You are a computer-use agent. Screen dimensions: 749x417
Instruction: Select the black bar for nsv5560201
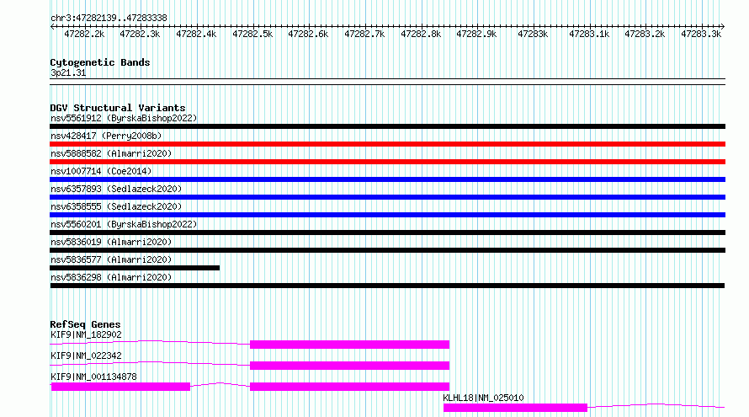(x=387, y=233)
